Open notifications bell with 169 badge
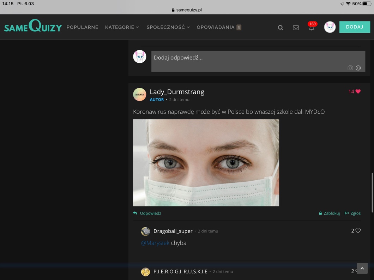 (x=312, y=27)
